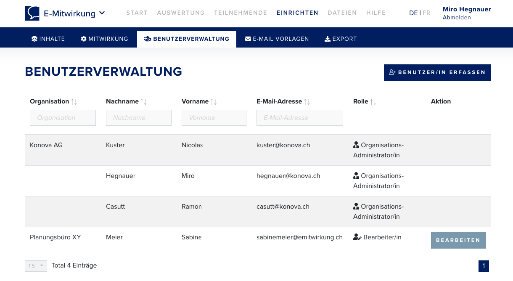Switch language to FR
This screenshot has width=513, height=281.
click(x=426, y=13)
